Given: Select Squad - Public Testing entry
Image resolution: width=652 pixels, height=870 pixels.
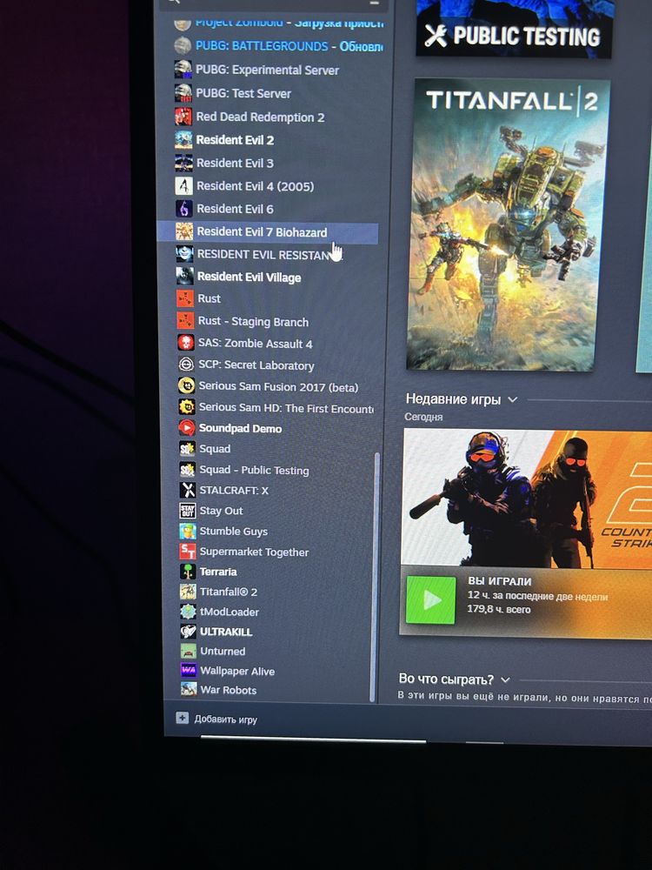Looking at the screenshot, I should pos(254,470).
